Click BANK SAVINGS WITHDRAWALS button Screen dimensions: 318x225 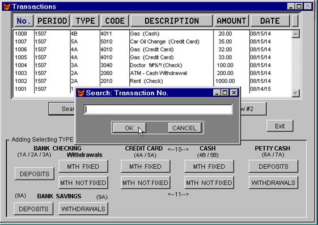point(83,209)
